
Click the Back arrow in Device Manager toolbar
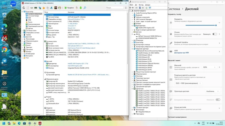130,8
